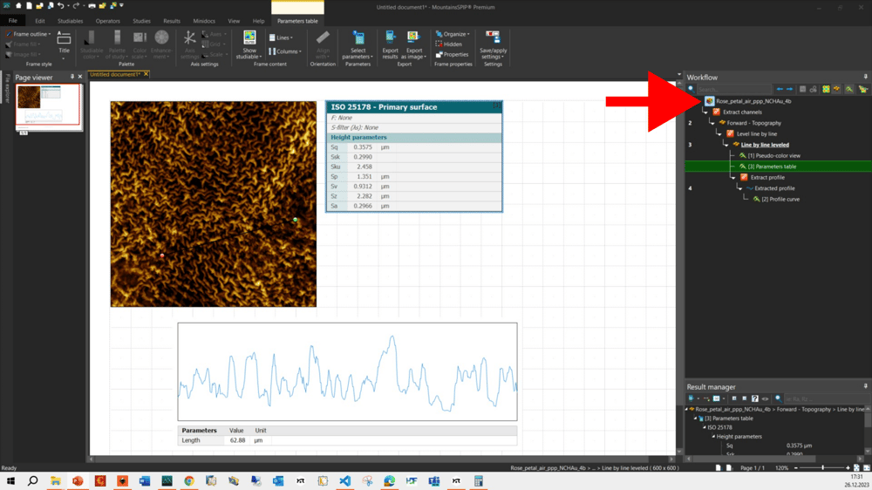Click the Result manager search field

coord(826,398)
